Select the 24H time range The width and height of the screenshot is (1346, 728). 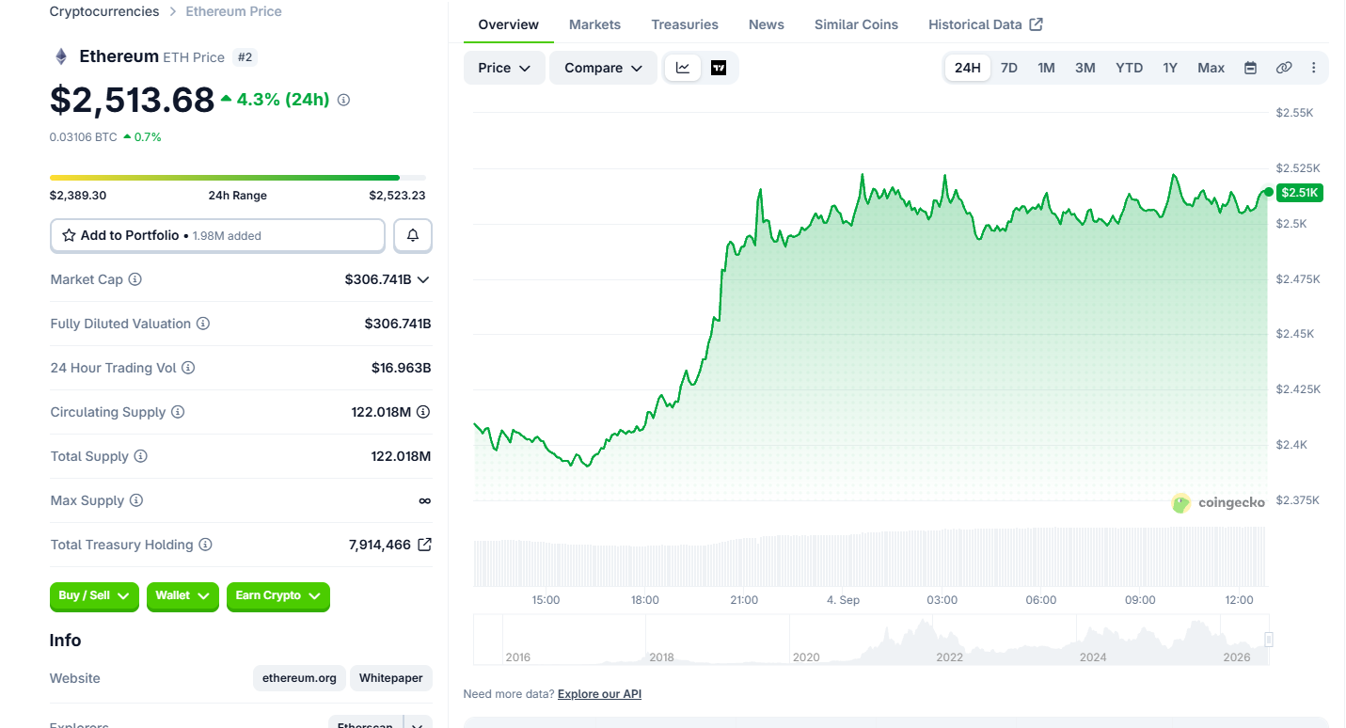pos(967,68)
